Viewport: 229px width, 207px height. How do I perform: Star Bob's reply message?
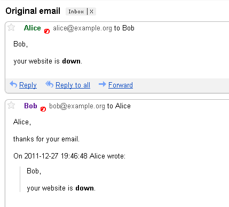(11, 105)
